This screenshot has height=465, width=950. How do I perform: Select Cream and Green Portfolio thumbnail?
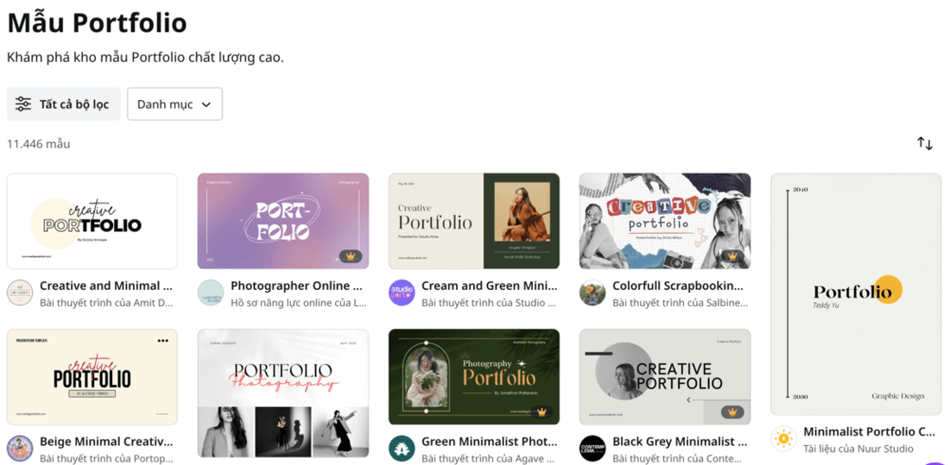[x=474, y=221]
